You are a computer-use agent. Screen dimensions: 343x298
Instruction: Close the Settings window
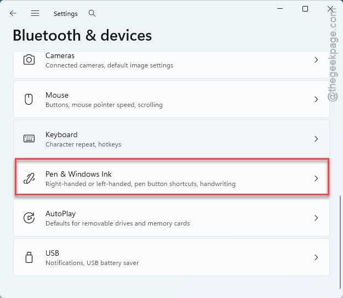coord(330,9)
